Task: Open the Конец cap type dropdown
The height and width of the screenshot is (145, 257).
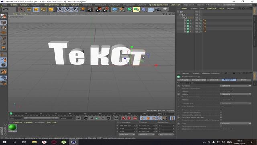Action: [x=236, y=94]
